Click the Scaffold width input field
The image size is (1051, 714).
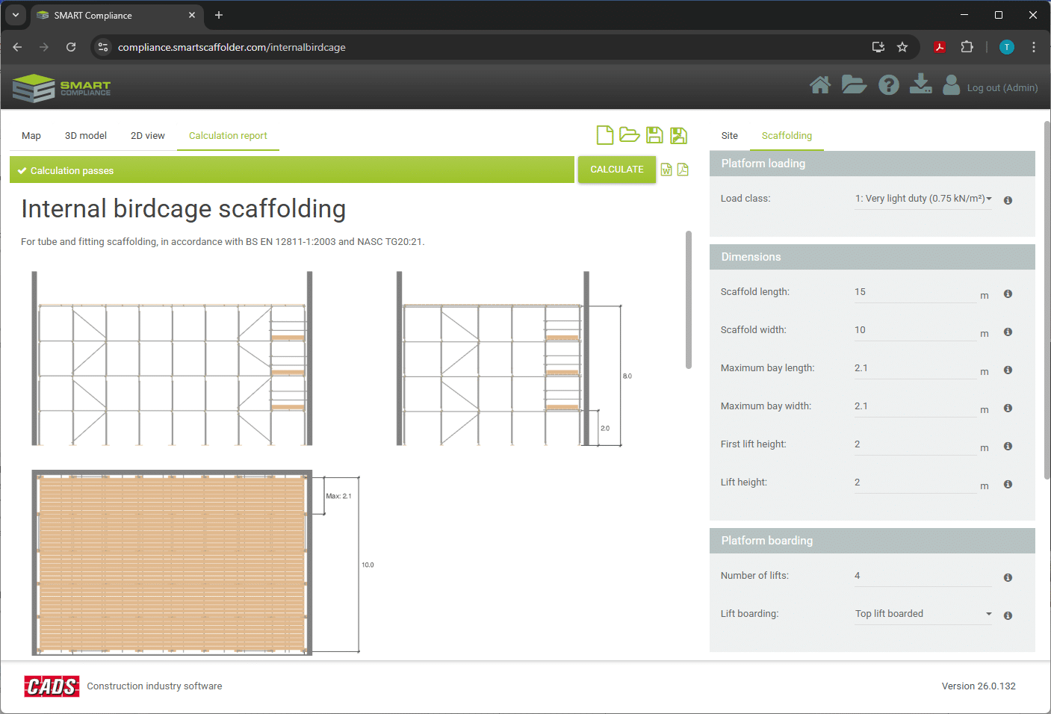pos(914,330)
